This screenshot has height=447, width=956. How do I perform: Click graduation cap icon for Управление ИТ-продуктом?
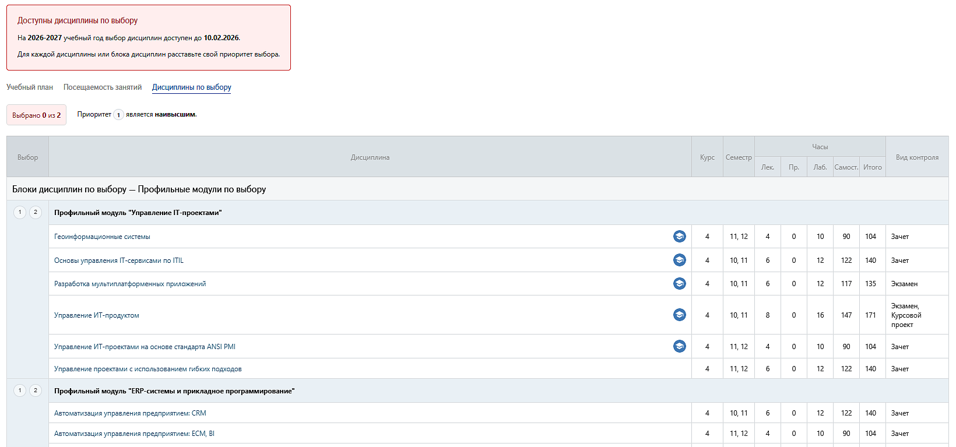pyautogui.click(x=679, y=315)
